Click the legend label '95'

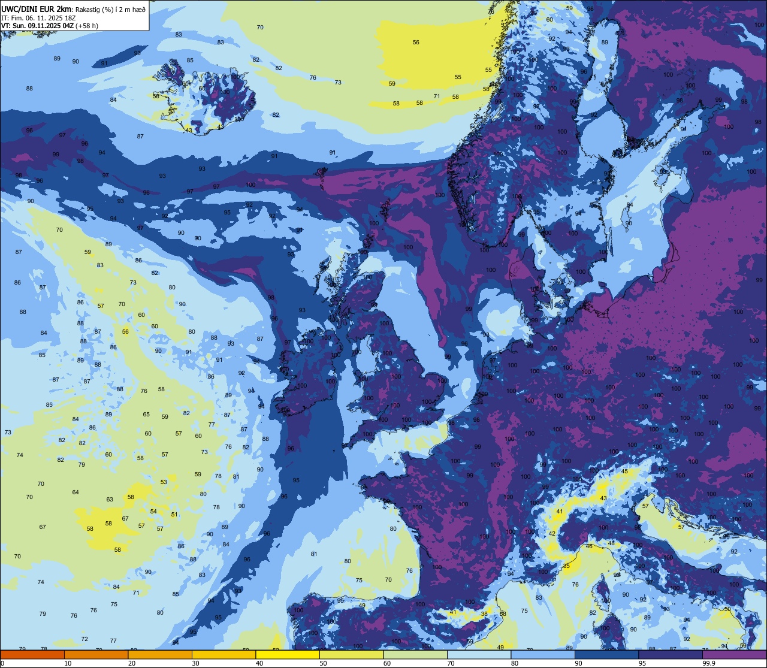643,663
